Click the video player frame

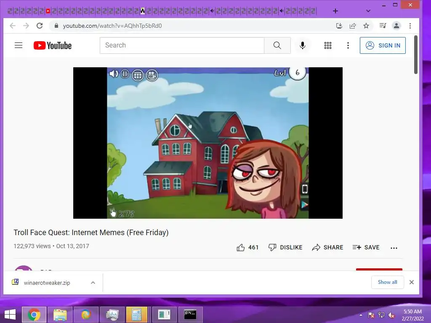point(208,143)
